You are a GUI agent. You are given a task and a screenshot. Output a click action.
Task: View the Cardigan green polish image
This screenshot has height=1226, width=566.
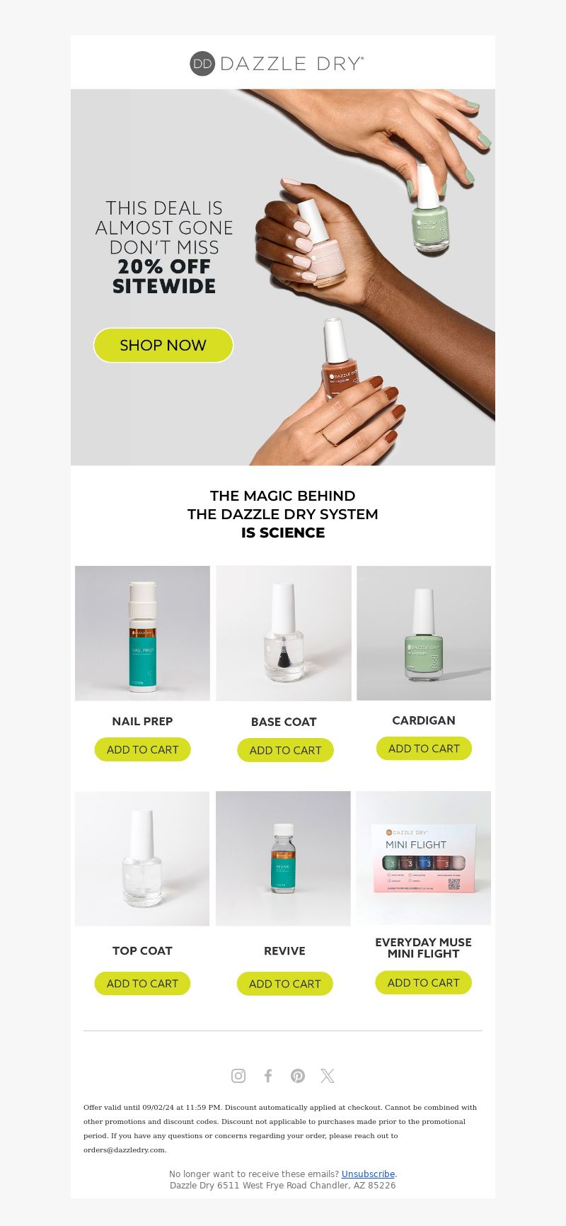pos(424,633)
